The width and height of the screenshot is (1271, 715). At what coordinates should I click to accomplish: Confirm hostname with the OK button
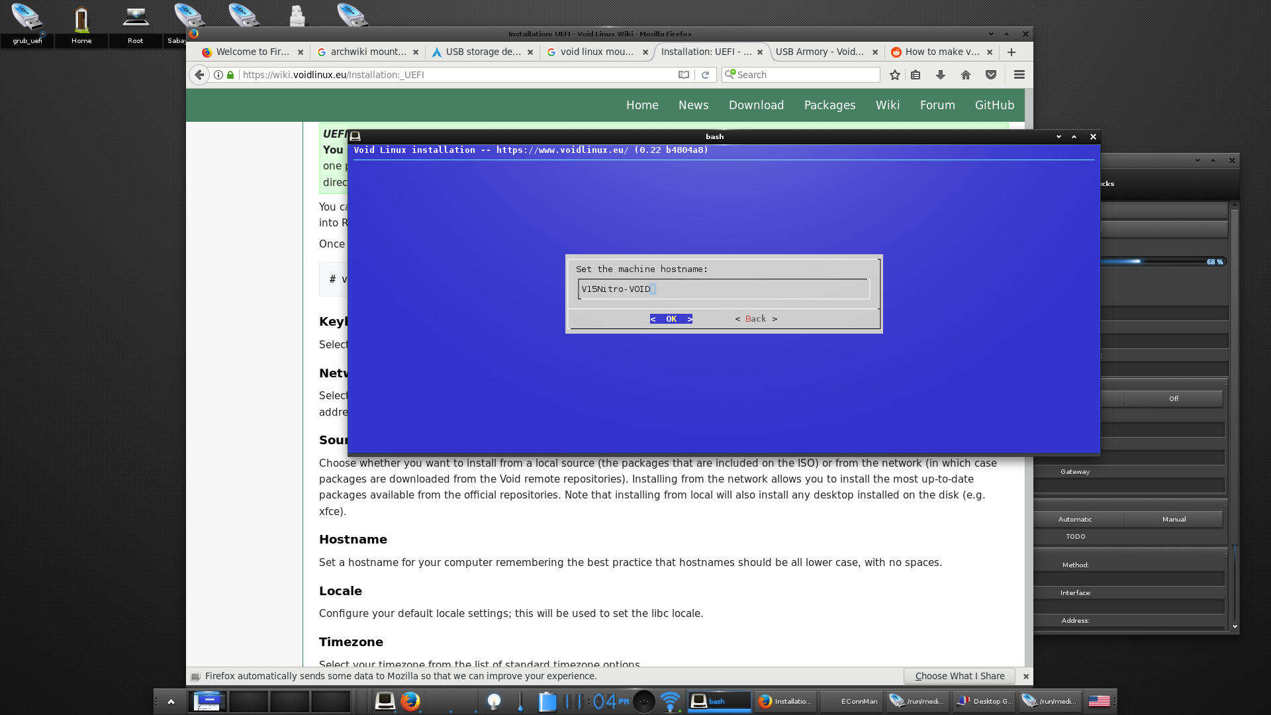tap(671, 319)
